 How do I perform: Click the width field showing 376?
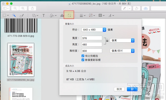(92, 38)
